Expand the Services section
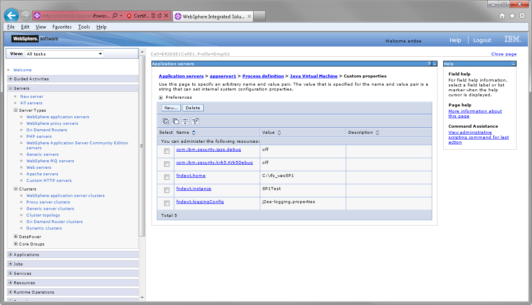This screenshot has height=305, width=532. tap(10, 273)
